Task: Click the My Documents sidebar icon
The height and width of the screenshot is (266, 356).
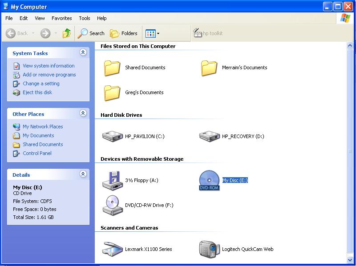Action: 16,135
